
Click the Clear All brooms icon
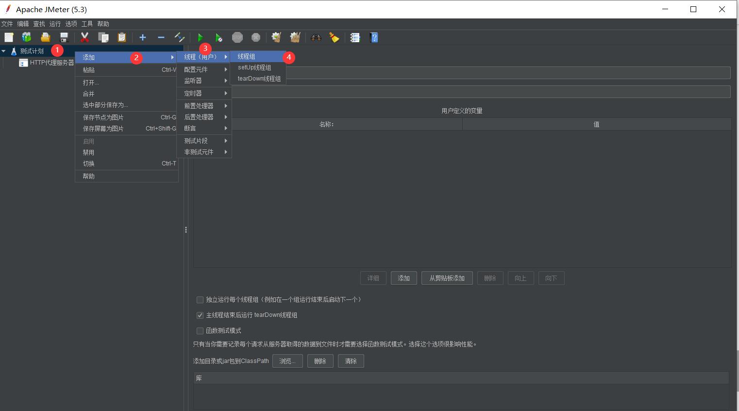click(295, 37)
